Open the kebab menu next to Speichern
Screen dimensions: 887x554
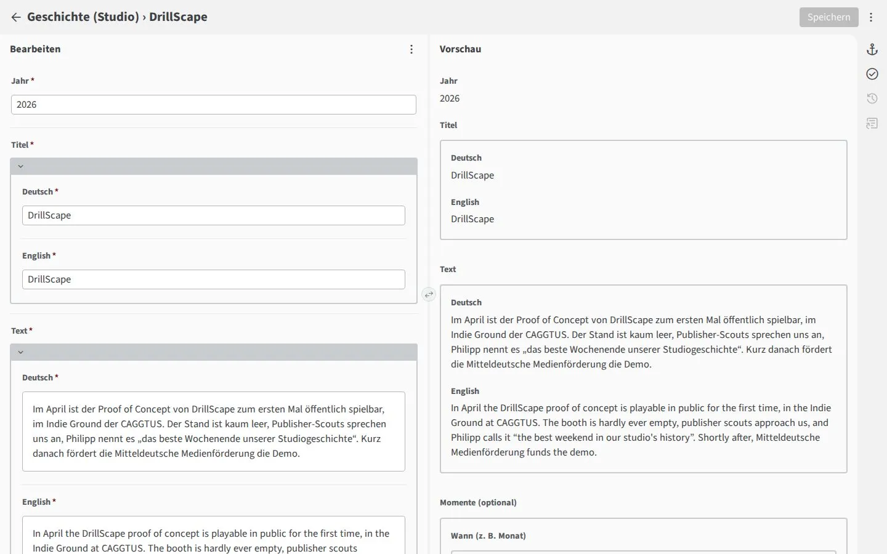pyautogui.click(x=871, y=17)
